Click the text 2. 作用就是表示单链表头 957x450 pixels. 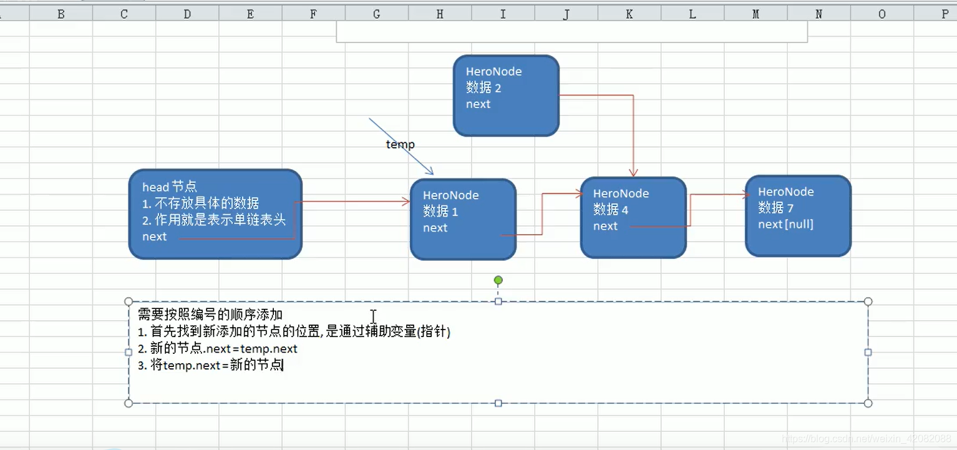(214, 220)
